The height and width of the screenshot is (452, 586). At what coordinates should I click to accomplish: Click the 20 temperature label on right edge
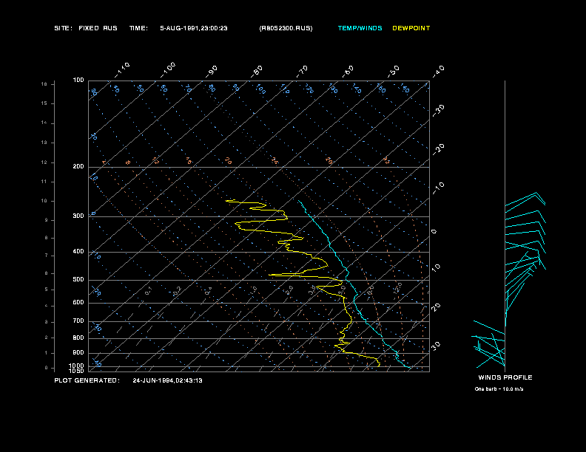pyautogui.click(x=436, y=307)
